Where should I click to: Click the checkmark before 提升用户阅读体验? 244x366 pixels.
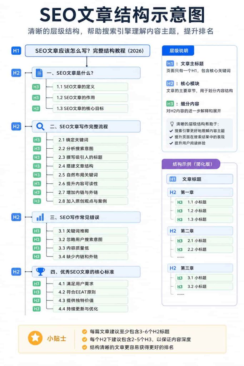(x=171, y=143)
